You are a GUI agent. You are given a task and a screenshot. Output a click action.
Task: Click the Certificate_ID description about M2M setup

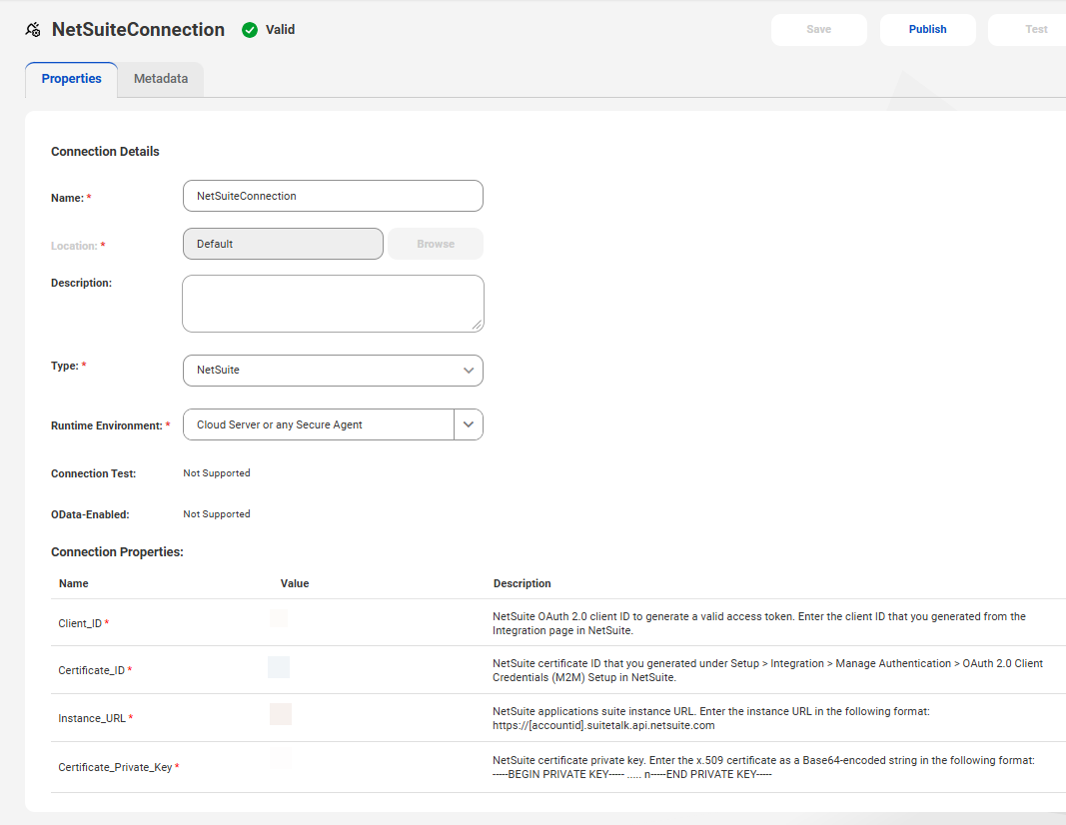[x=767, y=671]
